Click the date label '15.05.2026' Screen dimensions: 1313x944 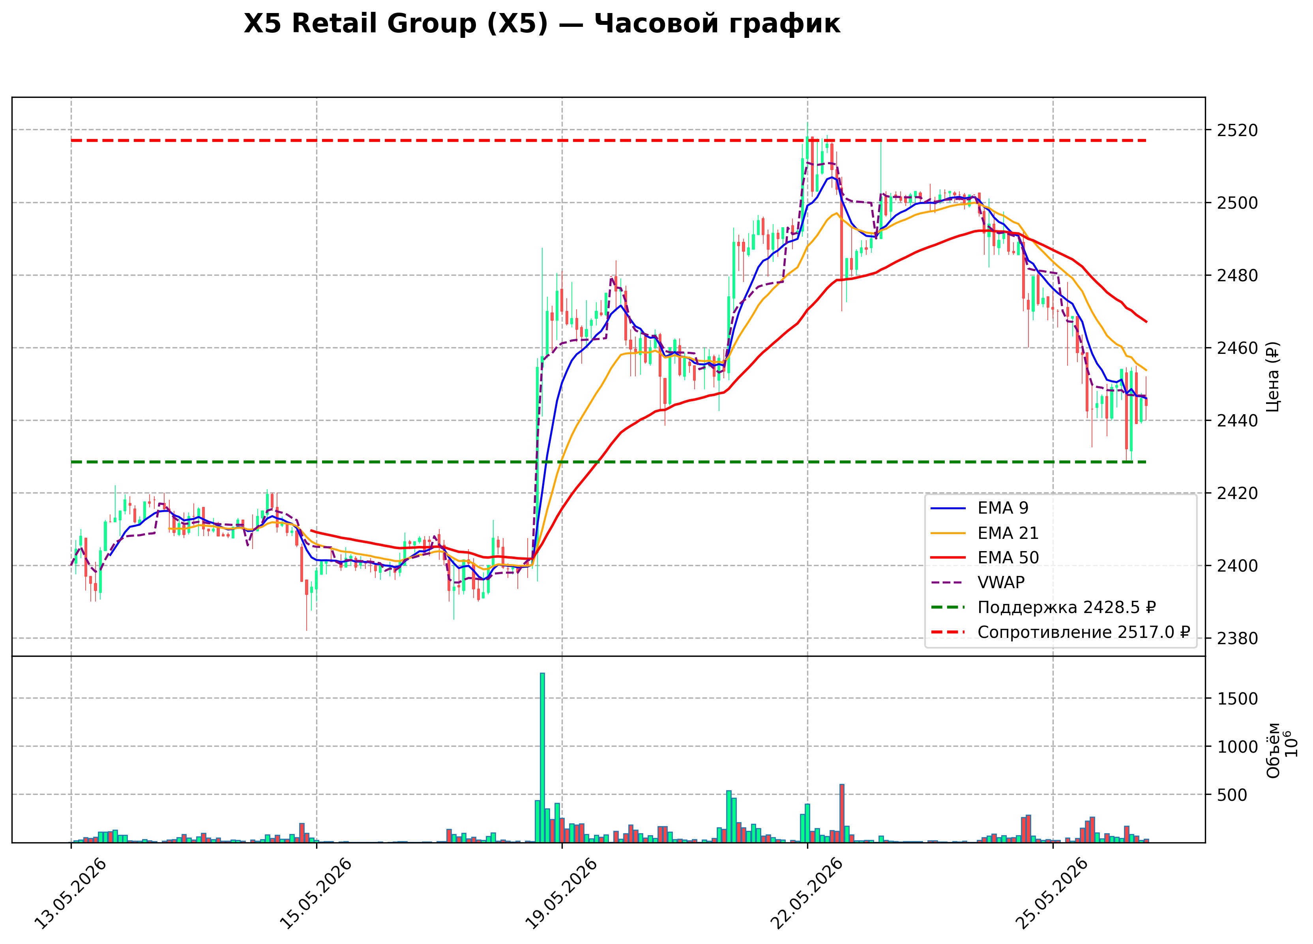315,894
